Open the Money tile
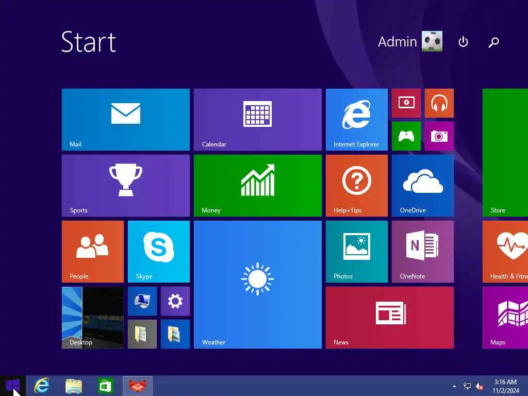Screen dimensions: 528x396 258,186
